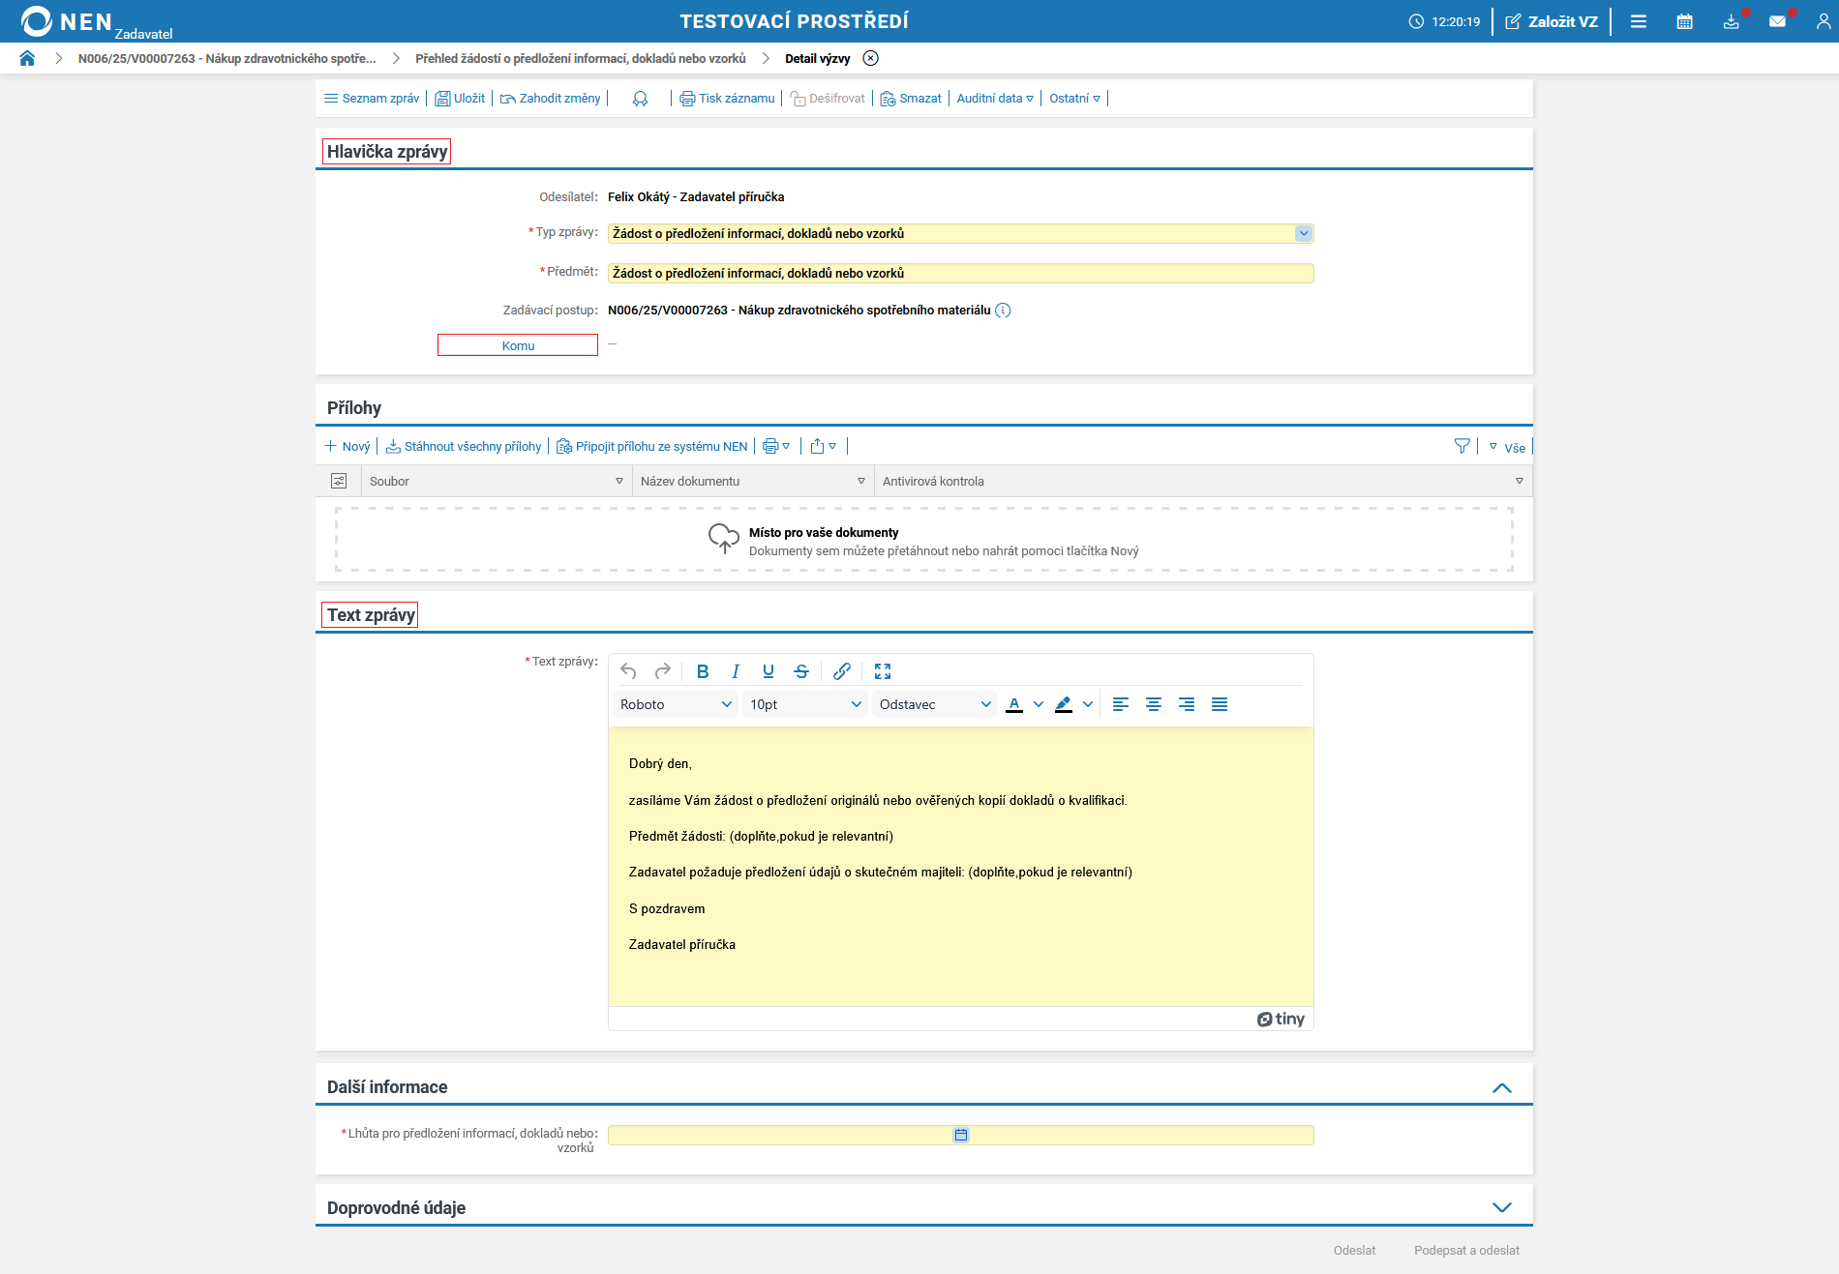Expand the Ostatní dropdown menu

(x=1073, y=98)
